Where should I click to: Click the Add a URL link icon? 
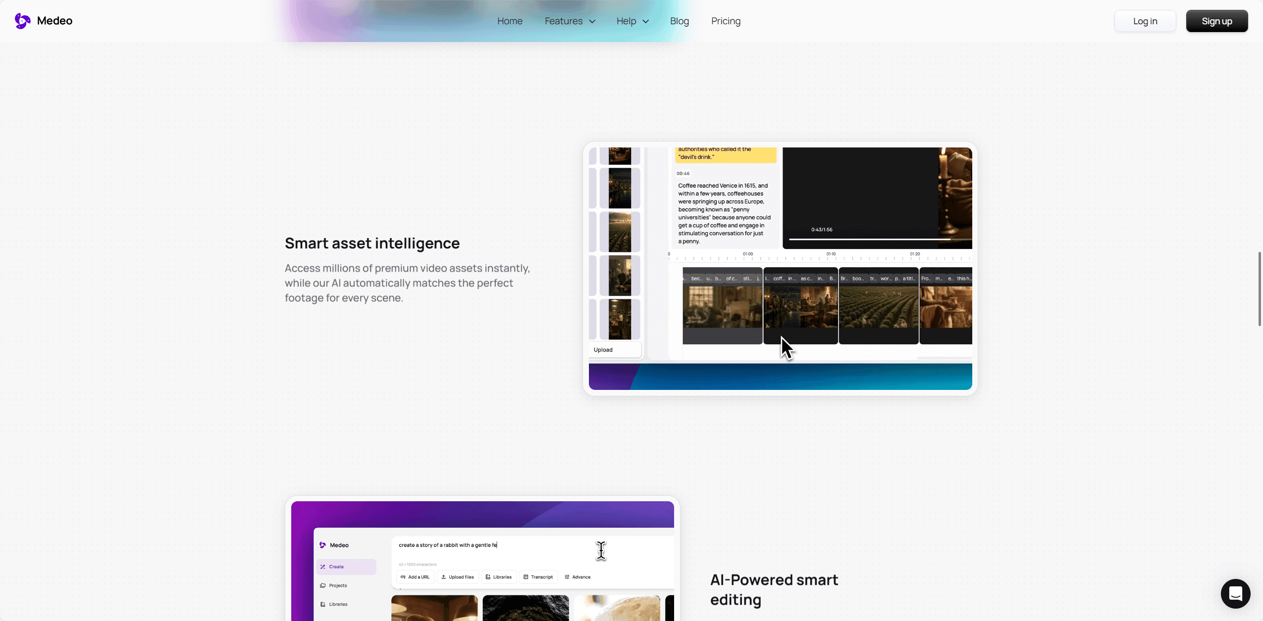pos(403,577)
